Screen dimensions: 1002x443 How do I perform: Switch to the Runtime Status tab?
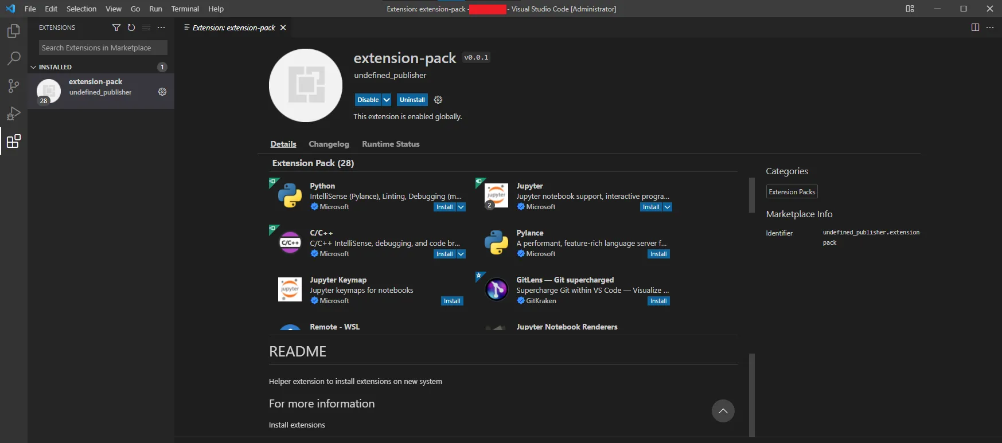[391, 144]
